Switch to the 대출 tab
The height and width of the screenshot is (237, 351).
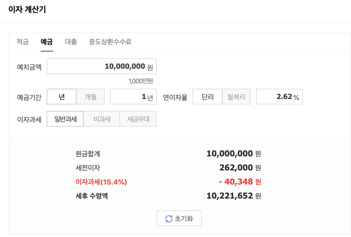click(x=71, y=42)
